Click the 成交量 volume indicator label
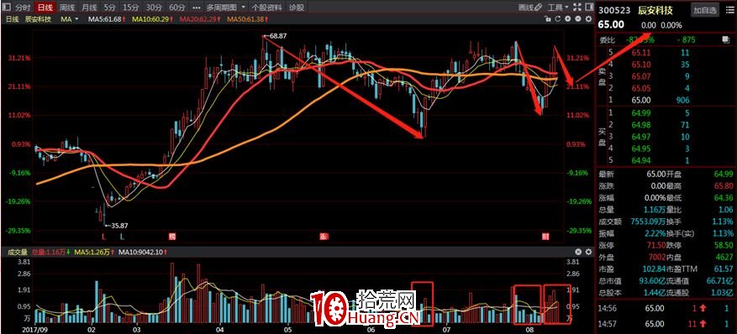The height and width of the screenshot is (334, 737). (17, 252)
